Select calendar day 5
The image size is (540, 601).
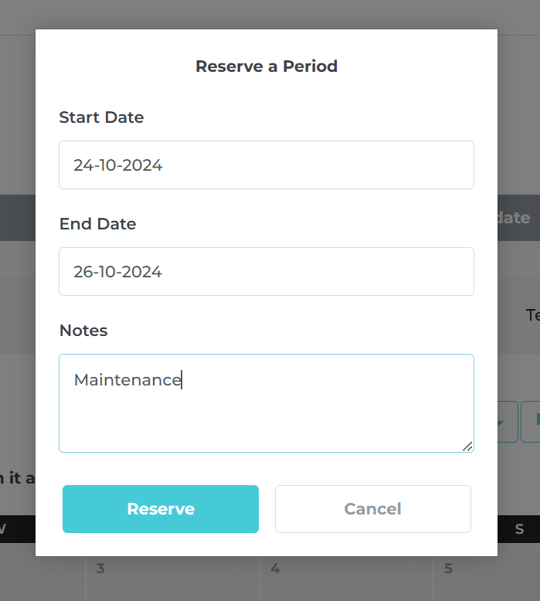tap(448, 569)
